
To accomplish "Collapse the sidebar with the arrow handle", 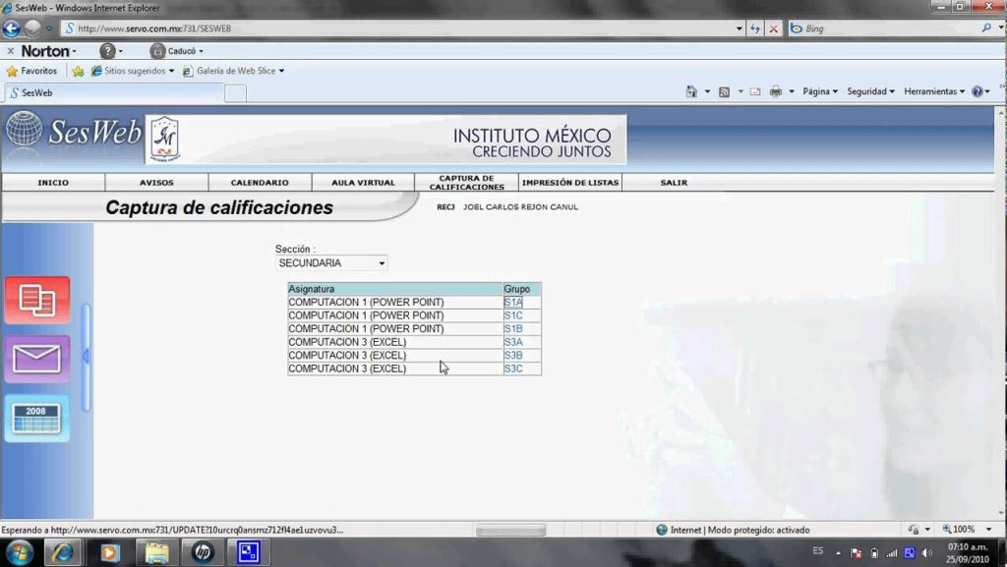I will pyautogui.click(x=86, y=357).
